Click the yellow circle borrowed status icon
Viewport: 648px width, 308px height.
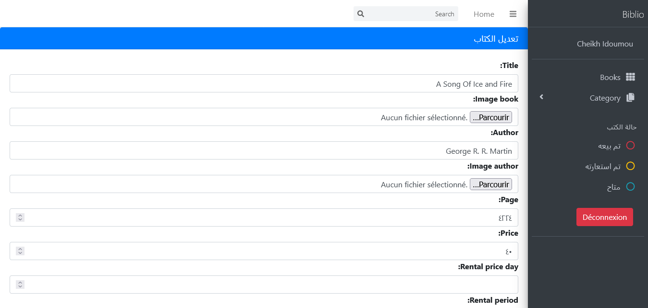coord(630,166)
